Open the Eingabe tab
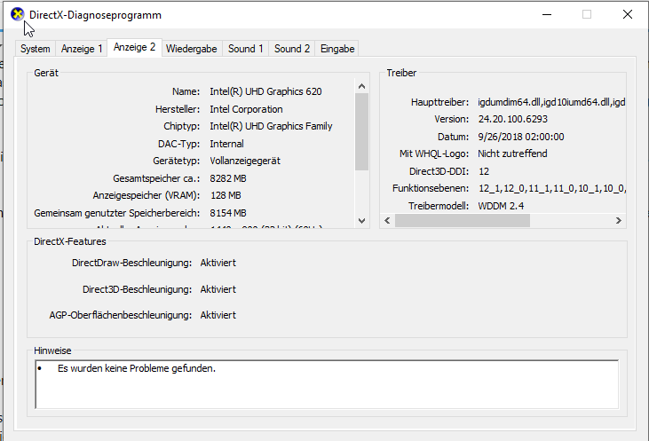 click(x=337, y=49)
